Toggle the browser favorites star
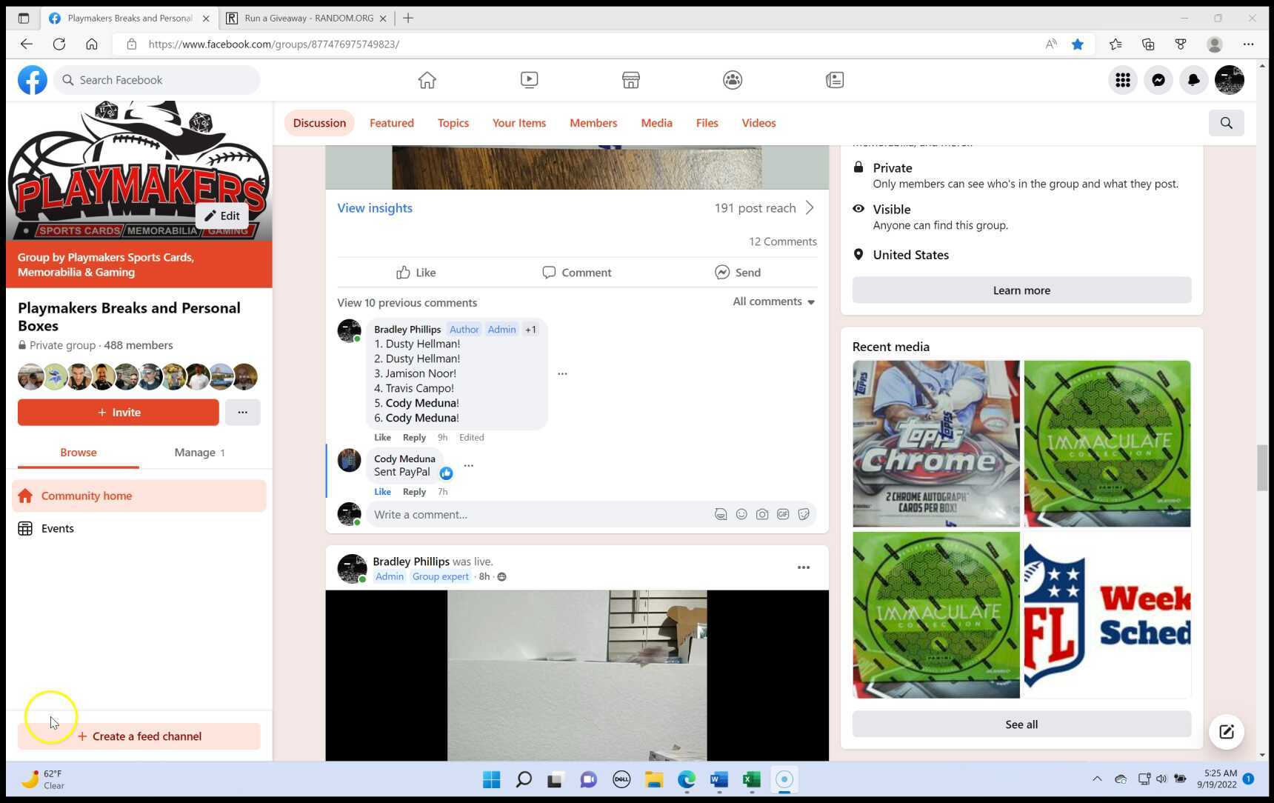The image size is (1274, 803). [x=1078, y=44]
